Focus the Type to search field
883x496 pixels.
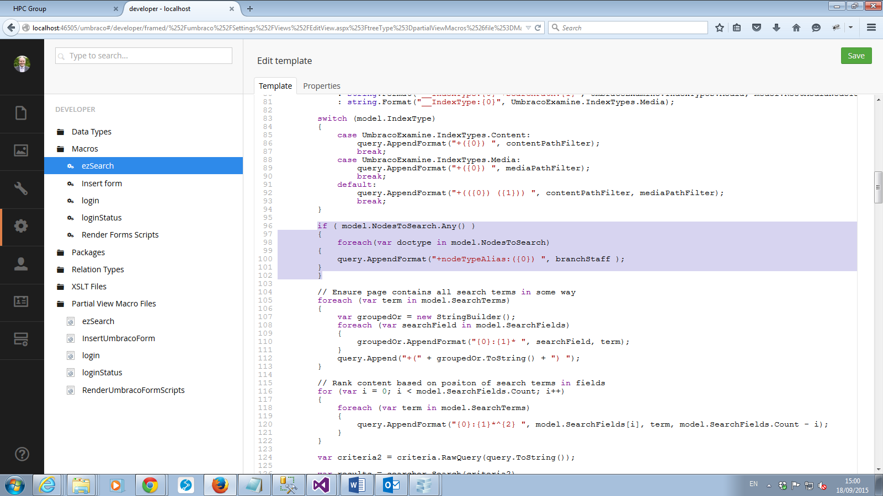[143, 56]
